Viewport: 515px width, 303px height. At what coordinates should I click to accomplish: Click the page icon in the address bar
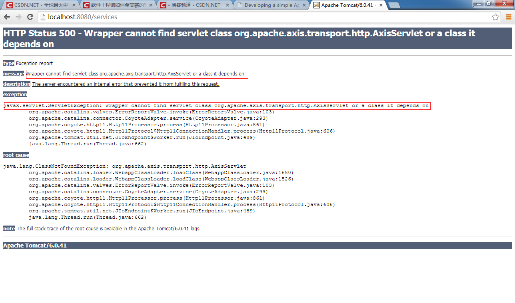pos(43,17)
